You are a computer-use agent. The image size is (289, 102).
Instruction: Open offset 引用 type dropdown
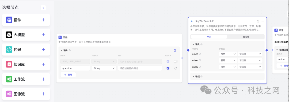pyautogui.click(x=228, y=60)
